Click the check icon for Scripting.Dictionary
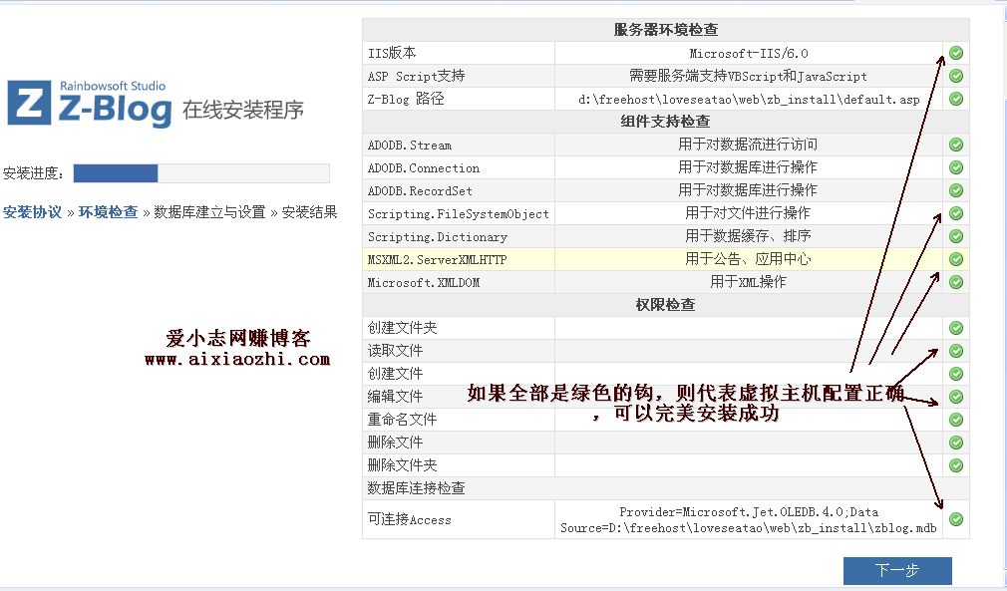1007x591 pixels. click(955, 236)
